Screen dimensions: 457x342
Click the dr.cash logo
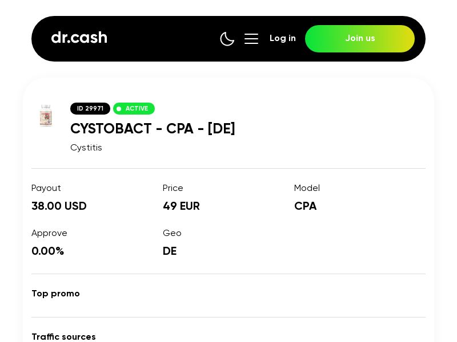79,38
